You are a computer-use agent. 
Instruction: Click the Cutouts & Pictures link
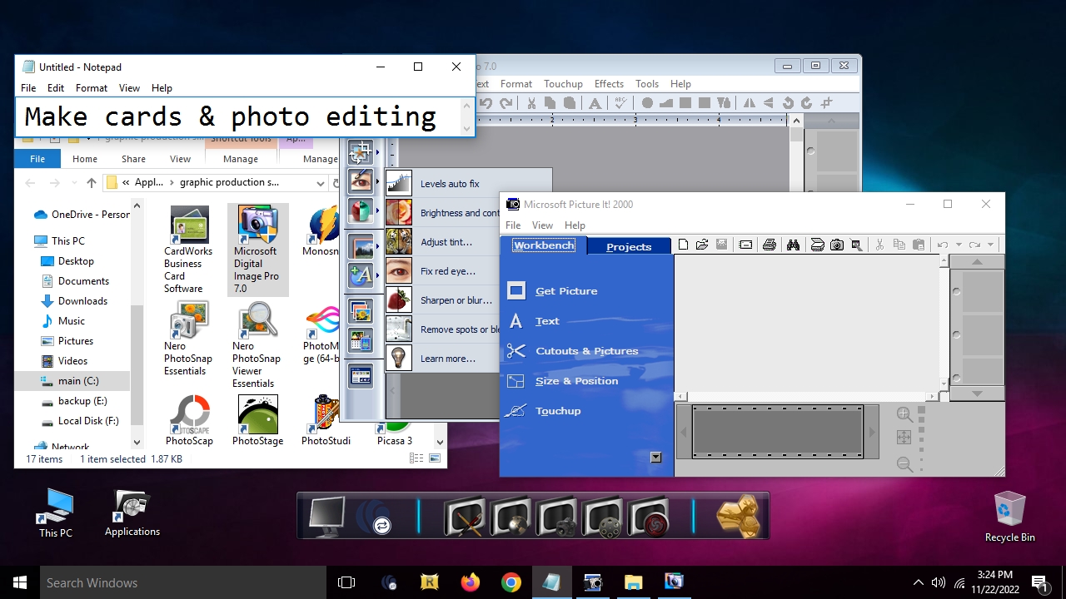586,351
